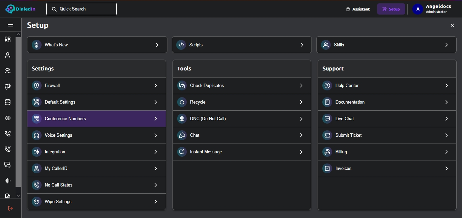This screenshot has height=218, width=462.
Task: Open the single user icon in sidebar
Action: tap(7, 55)
